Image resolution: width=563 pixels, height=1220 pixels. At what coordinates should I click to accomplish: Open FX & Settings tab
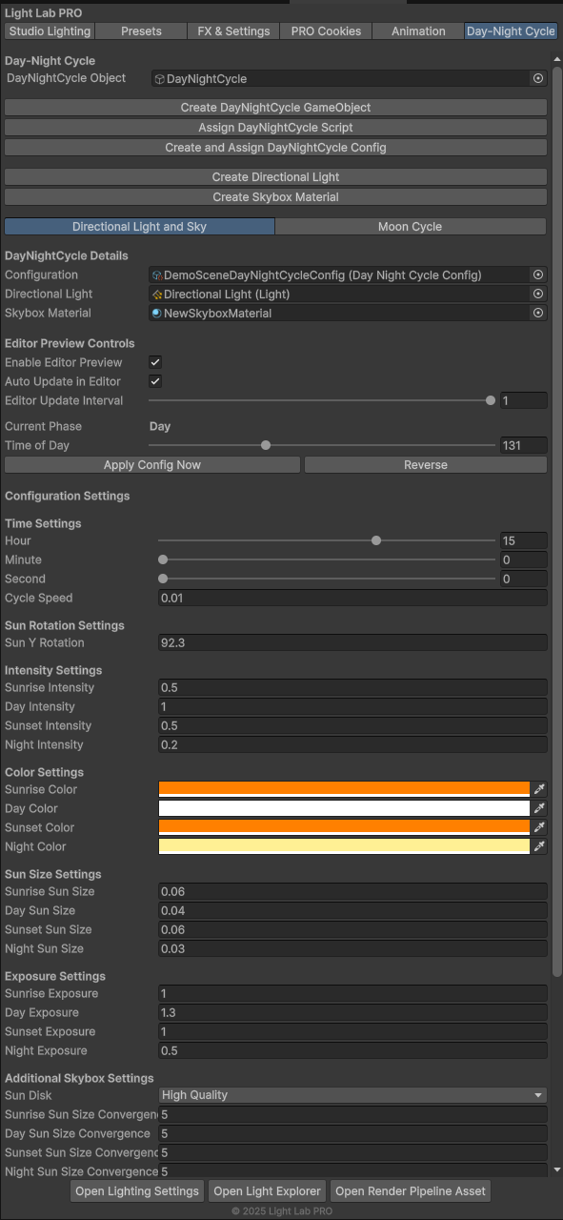point(233,31)
